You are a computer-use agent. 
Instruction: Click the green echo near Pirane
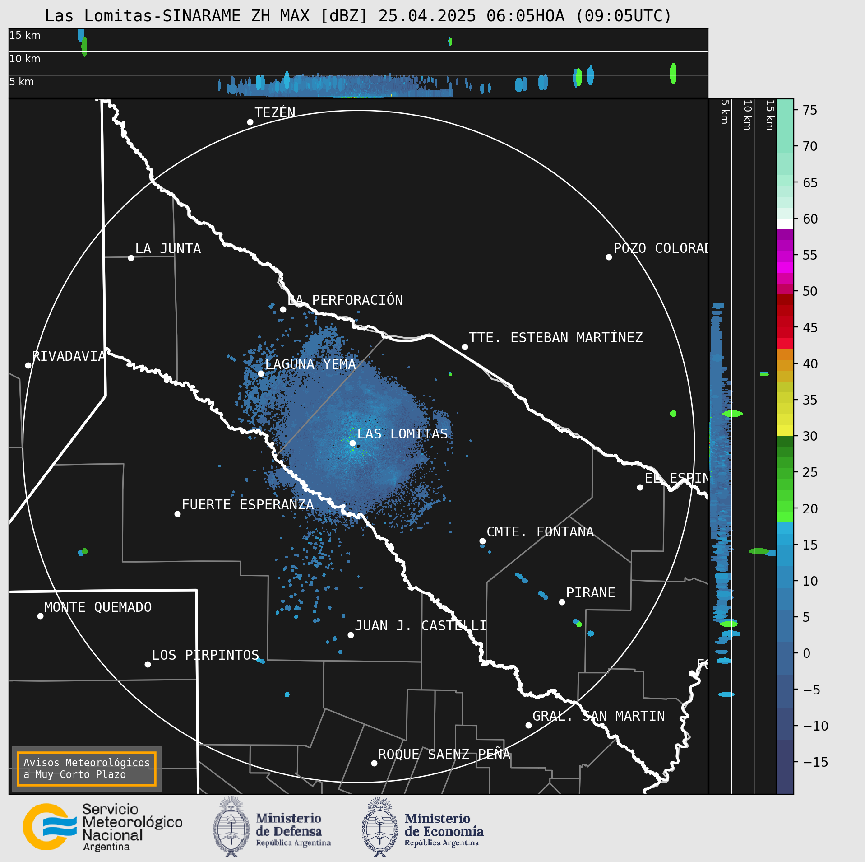[x=579, y=624]
